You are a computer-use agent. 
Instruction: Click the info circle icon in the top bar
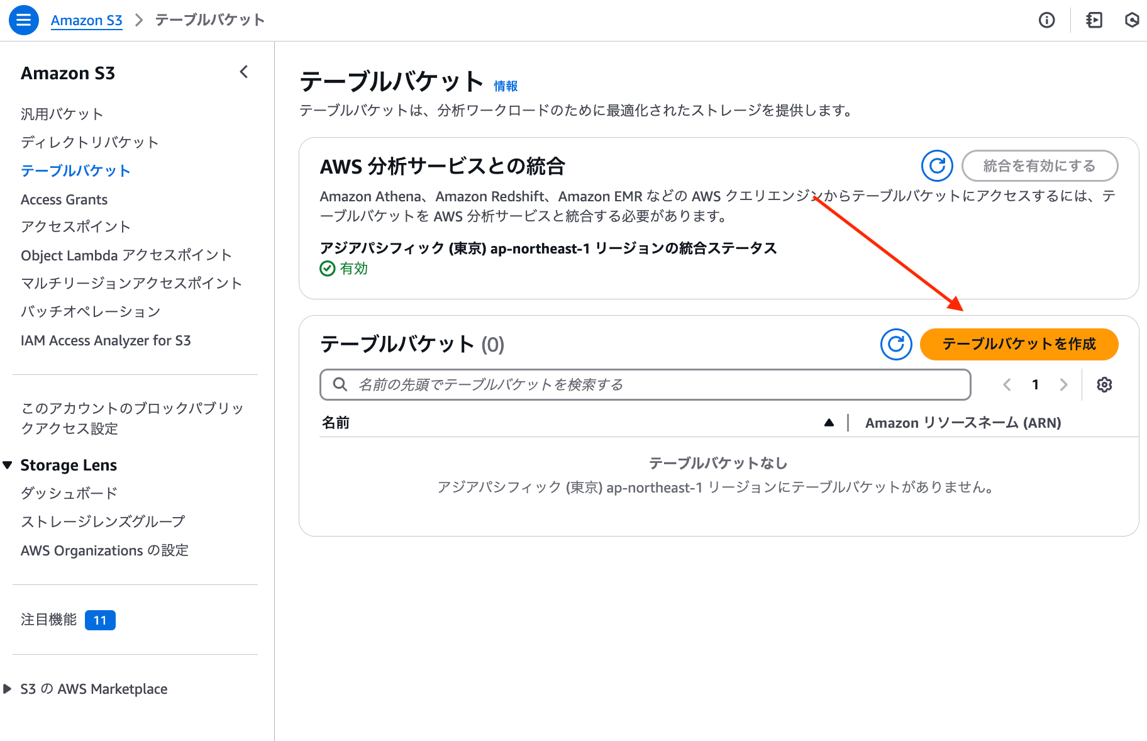point(1047,20)
